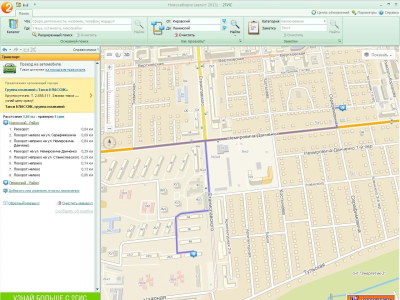This screenshot has width=400, height=300.
Task: Click the collapse cards icon in panel toolbar
Action: click(x=26, y=49)
